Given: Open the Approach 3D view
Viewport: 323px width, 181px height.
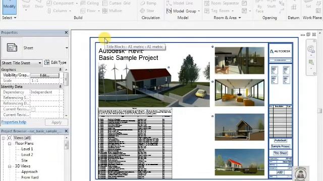Looking at the screenshot, I should [x=29, y=171].
